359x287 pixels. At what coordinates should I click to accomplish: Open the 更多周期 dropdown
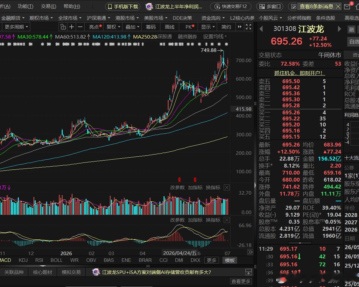pos(16,27)
